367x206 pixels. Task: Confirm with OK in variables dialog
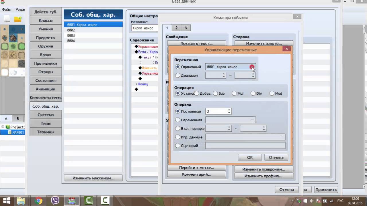click(250, 157)
